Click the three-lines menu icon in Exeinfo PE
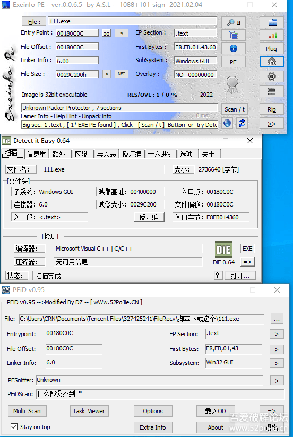293x437 pixels. (272, 91)
